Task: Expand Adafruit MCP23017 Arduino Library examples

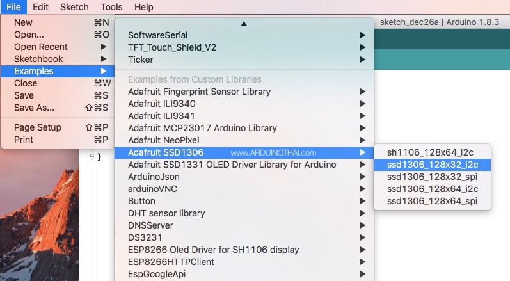Action: [x=244, y=128]
